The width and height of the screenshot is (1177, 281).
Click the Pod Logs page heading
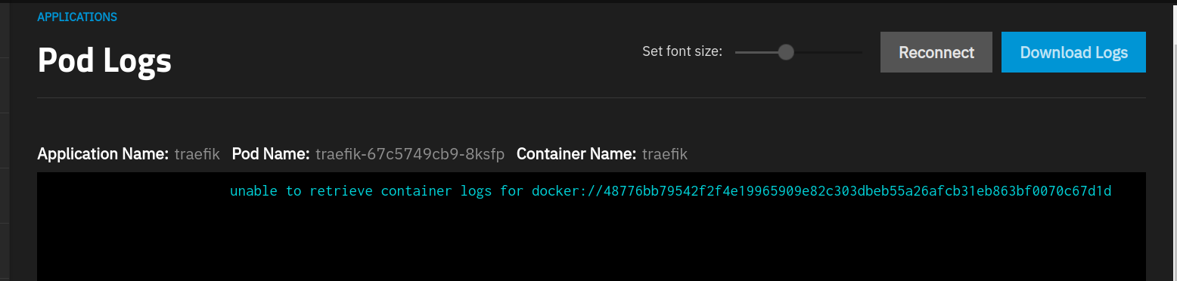[104, 60]
